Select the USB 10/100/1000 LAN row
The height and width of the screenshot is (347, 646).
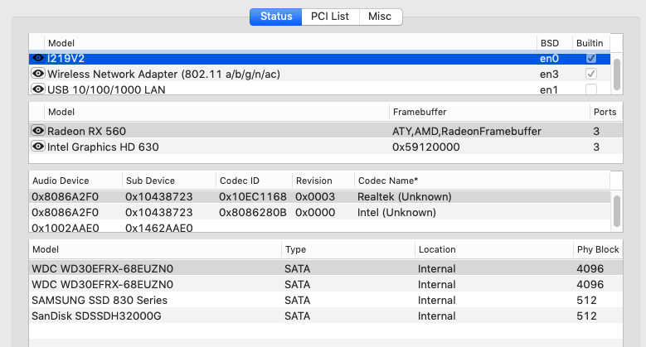pyautogui.click(x=320, y=89)
